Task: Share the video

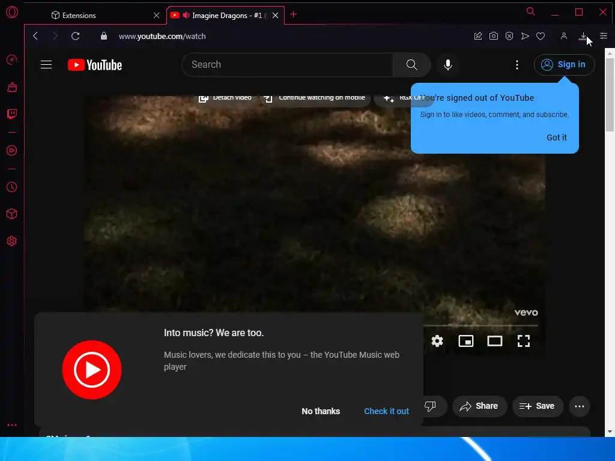Action: click(479, 406)
